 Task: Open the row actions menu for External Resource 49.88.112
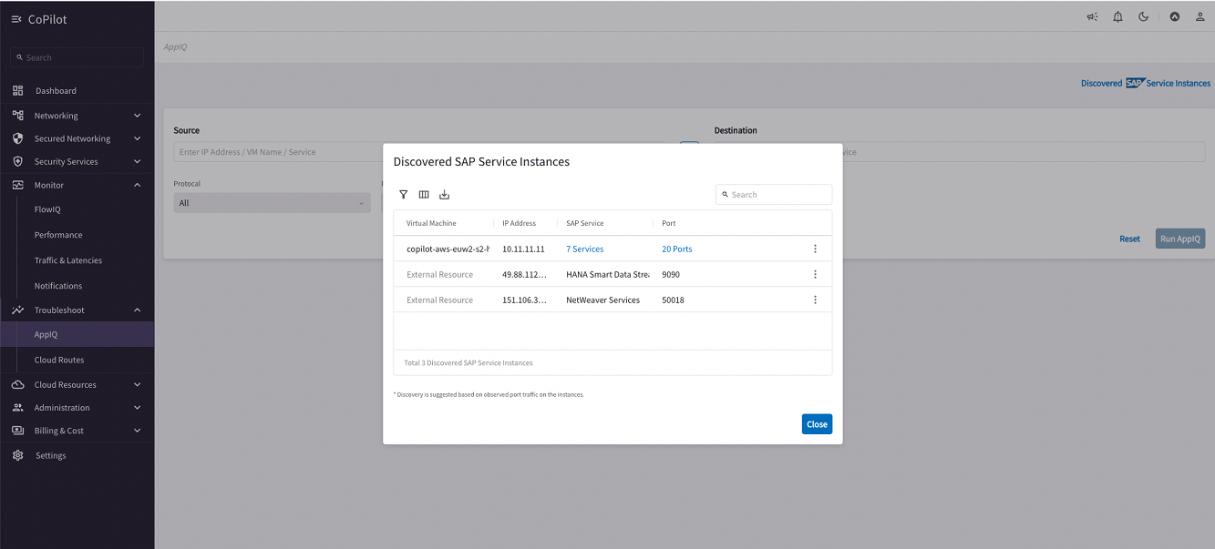click(x=815, y=274)
